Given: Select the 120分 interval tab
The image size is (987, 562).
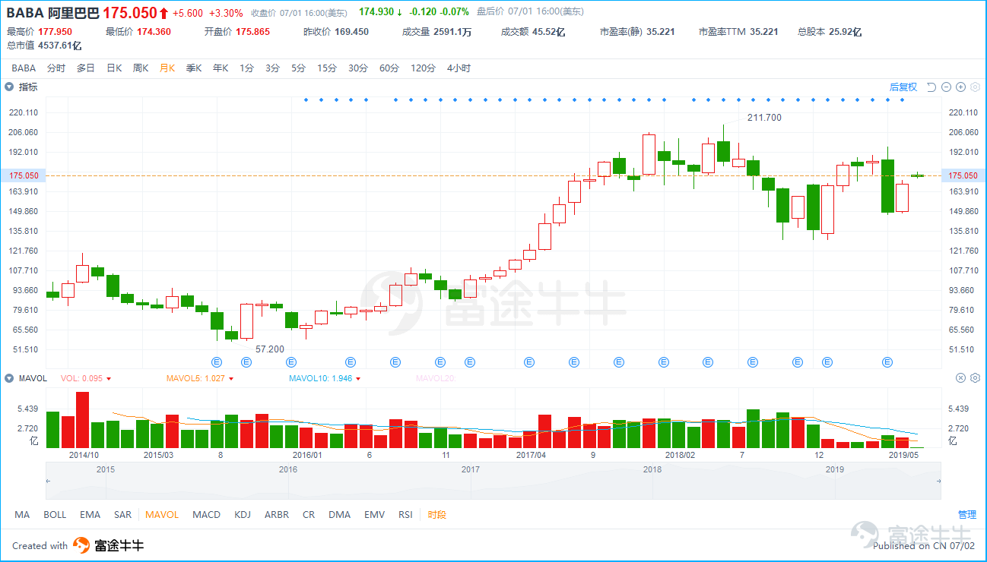Looking at the screenshot, I should (x=423, y=68).
